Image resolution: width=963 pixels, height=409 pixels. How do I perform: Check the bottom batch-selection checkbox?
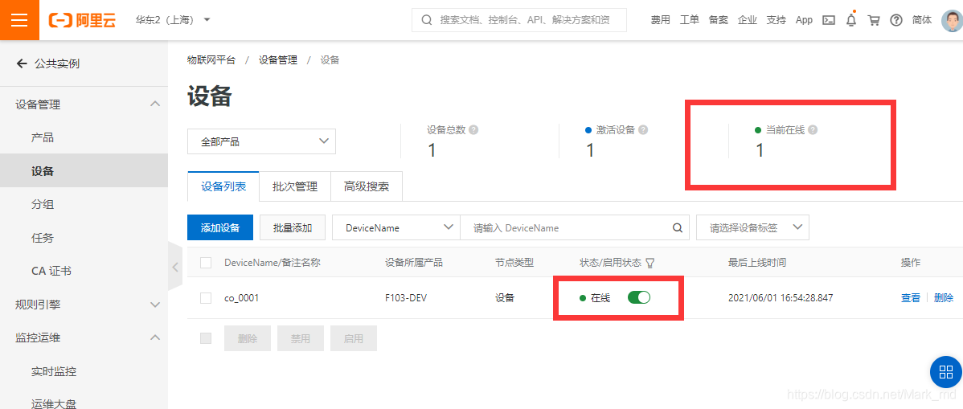(x=206, y=338)
